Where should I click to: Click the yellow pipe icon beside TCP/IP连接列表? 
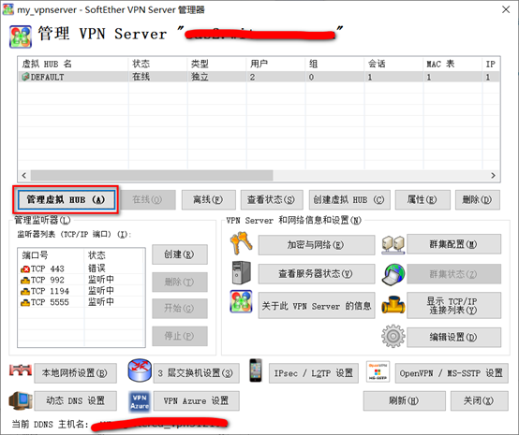pos(393,305)
